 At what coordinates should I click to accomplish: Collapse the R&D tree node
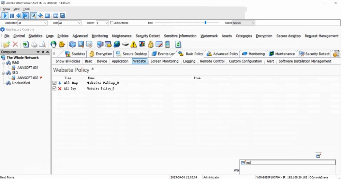pos(4,63)
